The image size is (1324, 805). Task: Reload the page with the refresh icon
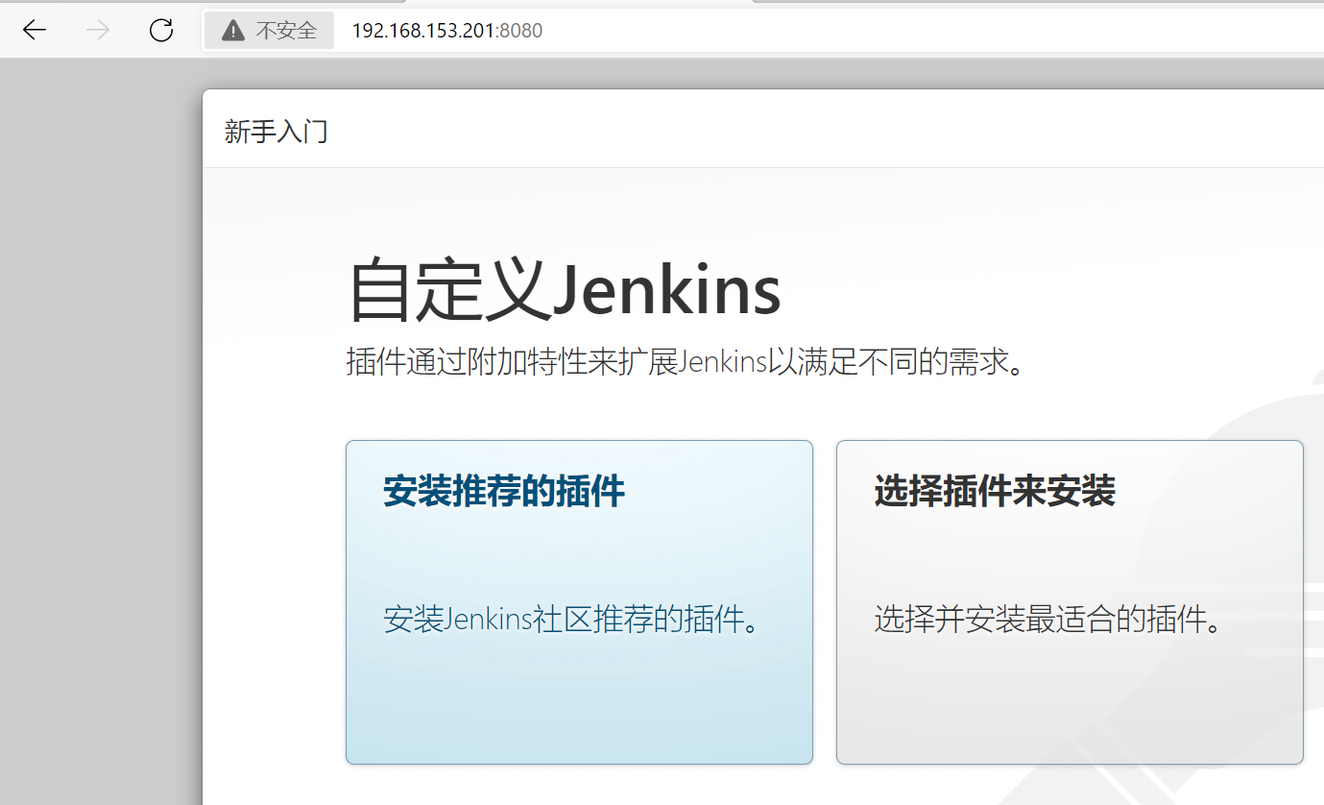(x=161, y=31)
